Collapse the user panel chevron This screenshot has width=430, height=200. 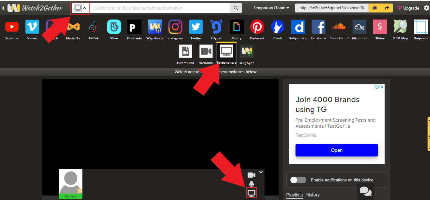(x=261, y=172)
